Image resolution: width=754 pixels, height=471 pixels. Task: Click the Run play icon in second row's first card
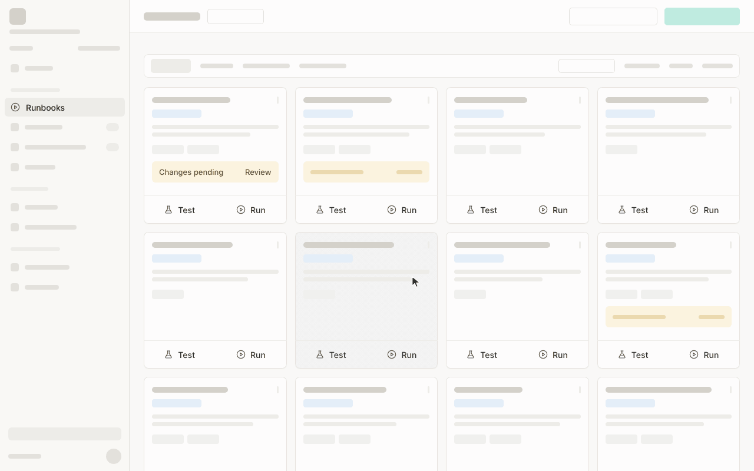point(241,354)
